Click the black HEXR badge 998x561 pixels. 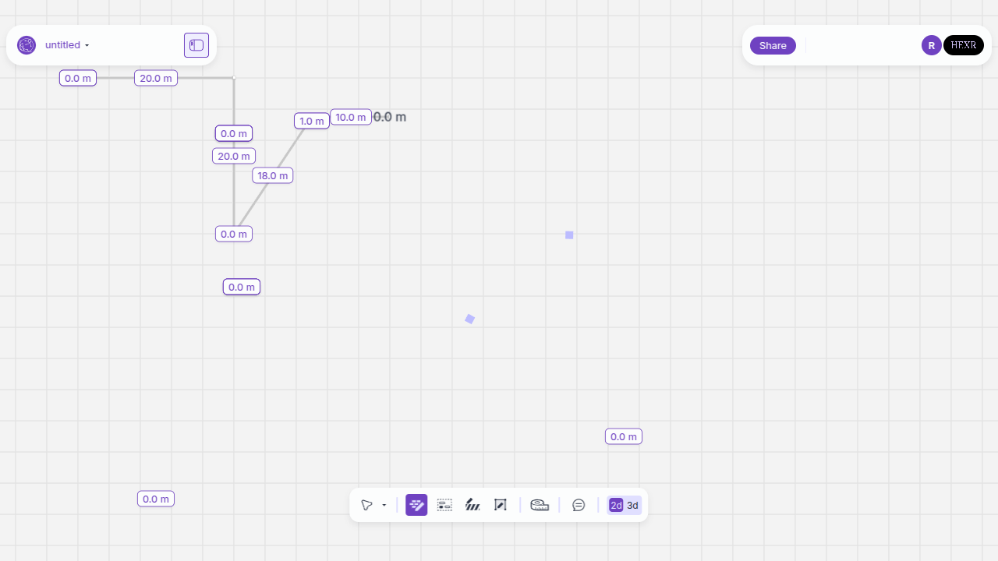click(964, 45)
